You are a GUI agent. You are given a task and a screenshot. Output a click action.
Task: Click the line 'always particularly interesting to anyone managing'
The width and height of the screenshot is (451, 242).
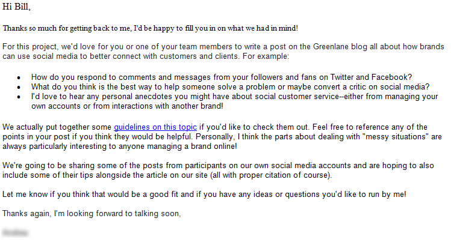coord(120,147)
